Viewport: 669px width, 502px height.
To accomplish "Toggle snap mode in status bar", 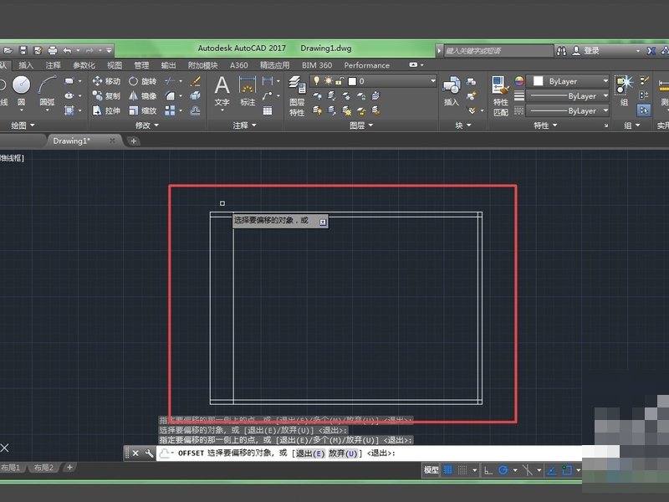I will (x=462, y=470).
